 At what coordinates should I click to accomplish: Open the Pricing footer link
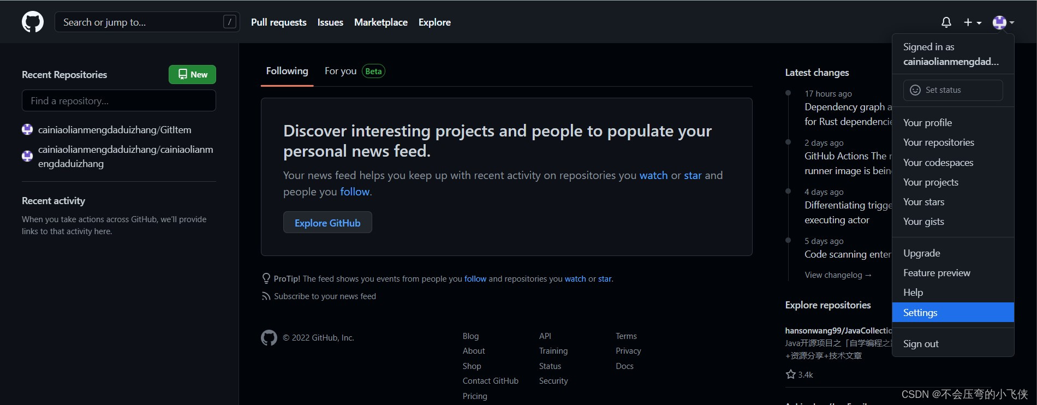(x=475, y=396)
